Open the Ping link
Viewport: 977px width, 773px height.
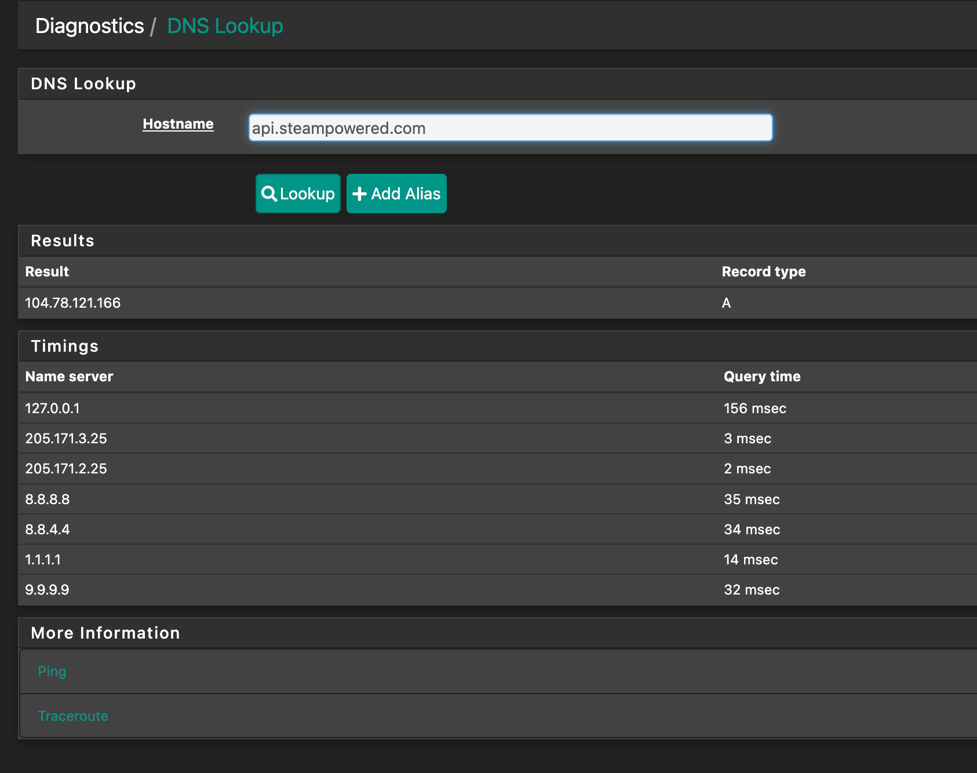52,671
